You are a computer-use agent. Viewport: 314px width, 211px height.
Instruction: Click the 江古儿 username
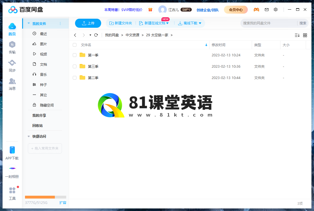coord(173,10)
